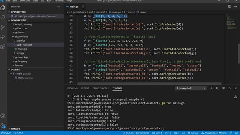Open the Accounts menu icon
The image size is (240, 135).
click(x=3, y=116)
